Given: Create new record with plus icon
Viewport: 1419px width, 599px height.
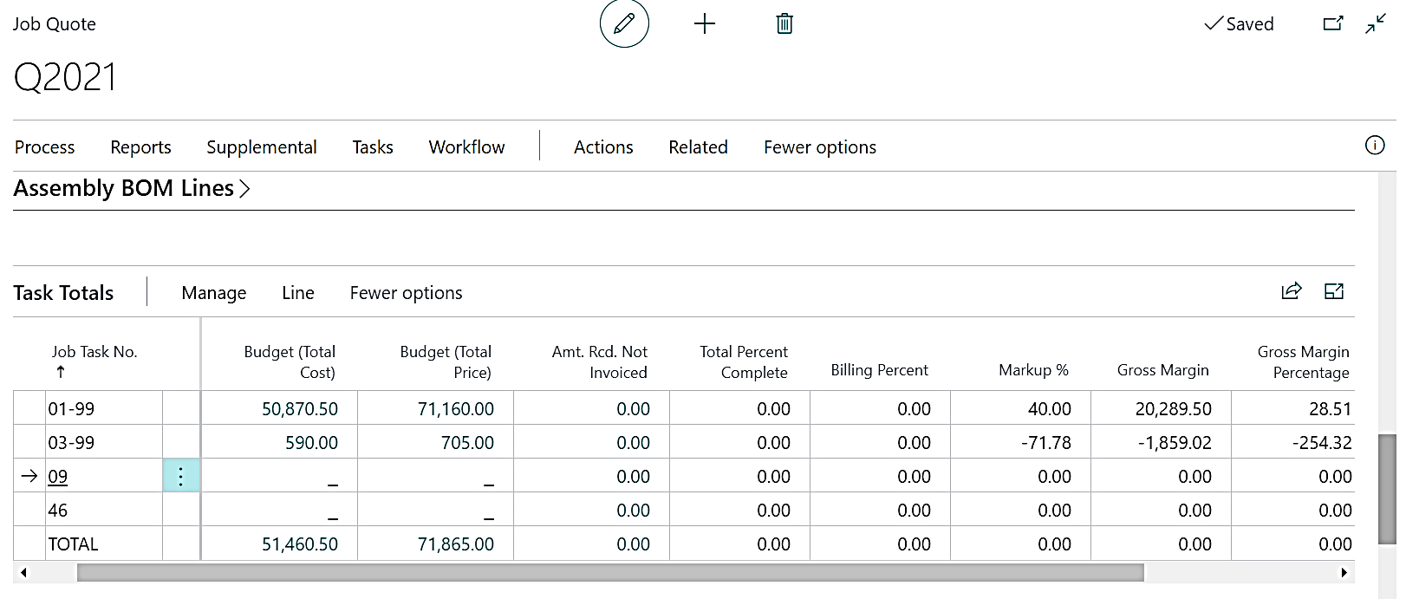Looking at the screenshot, I should click(705, 23).
